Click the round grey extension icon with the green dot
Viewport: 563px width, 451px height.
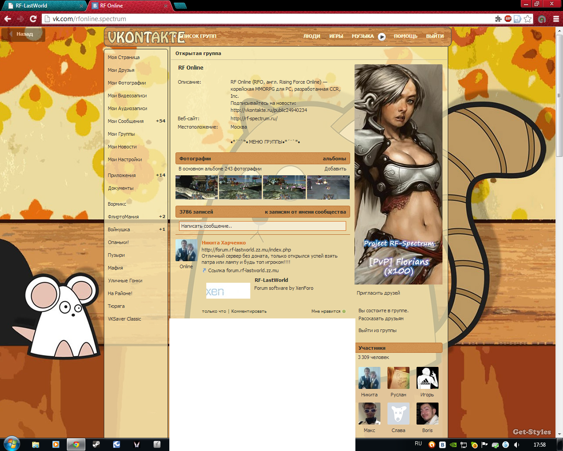coord(542,19)
